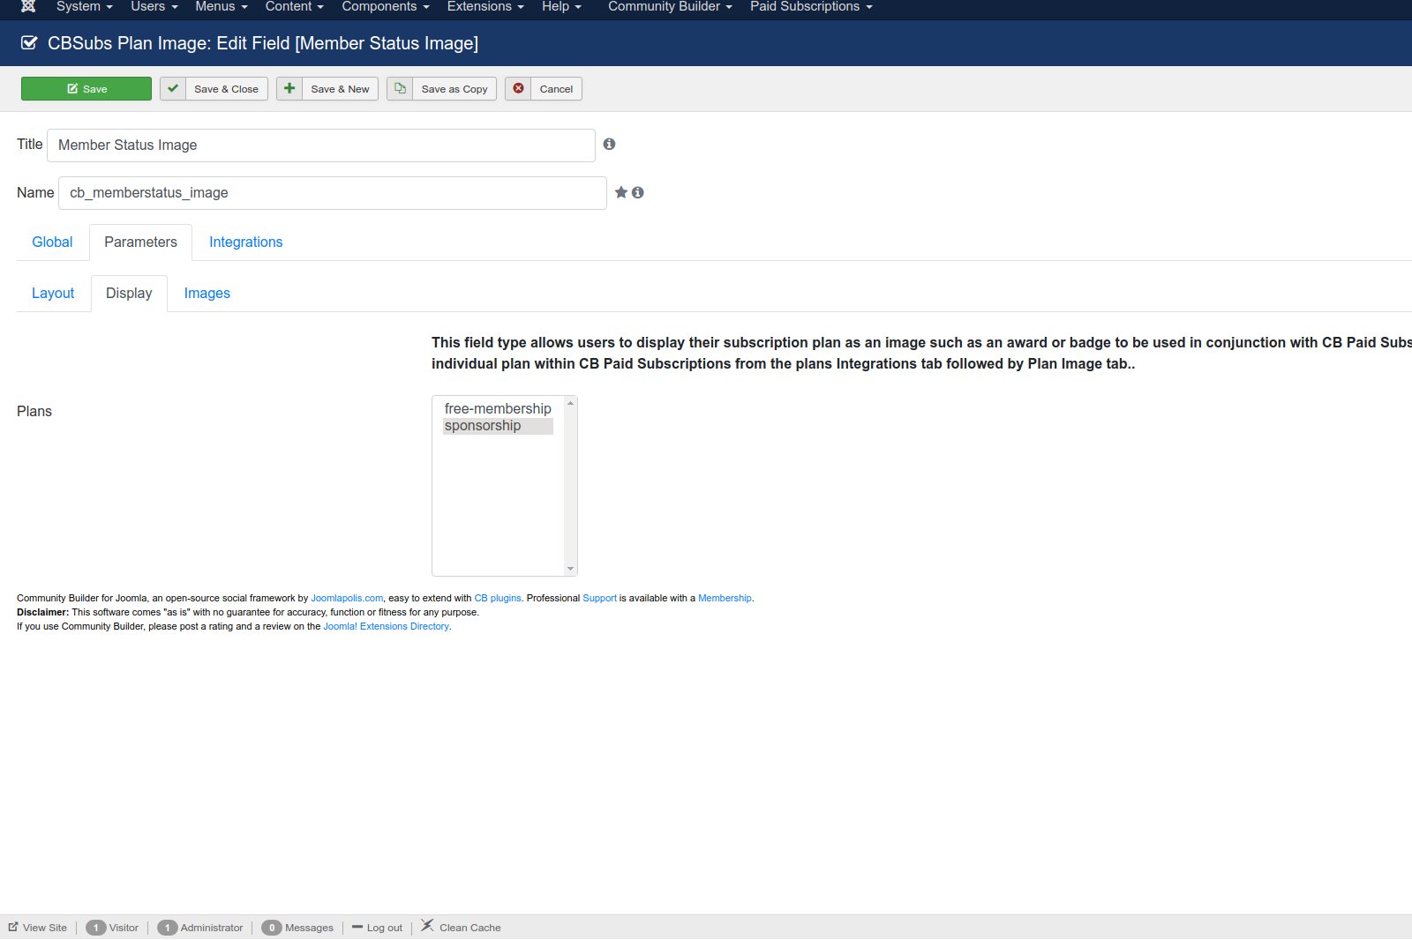Image resolution: width=1412 pixels, height=940 pixels.
Task: Open the Menus dropdown
Action: pos(222,6)
